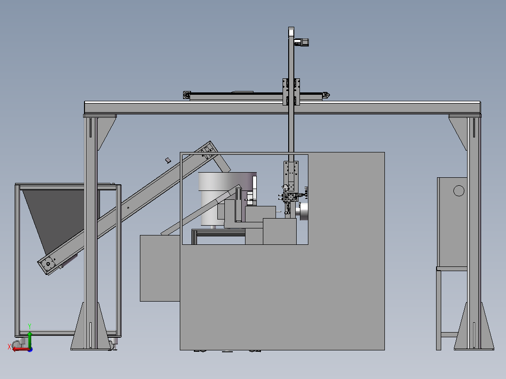Screen dimensions: 506x379
Task: Select the inclined conveyor belt
Action: click(x=129, y=207)
